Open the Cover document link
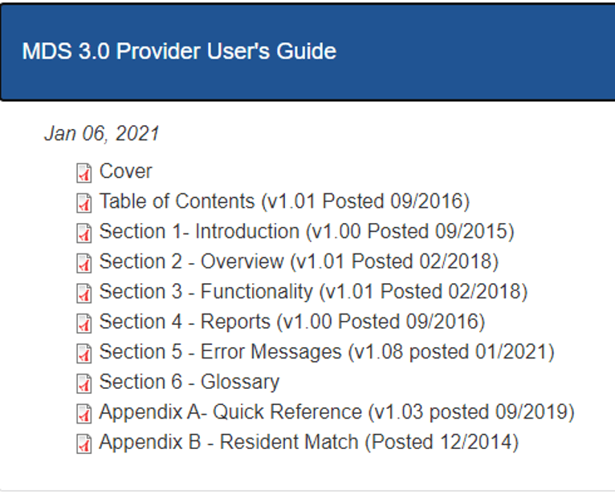 pos(125,172)
